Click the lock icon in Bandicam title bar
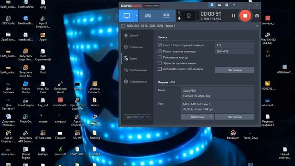The height and width of the screenshot is (166, 295). tap(212, 5)
